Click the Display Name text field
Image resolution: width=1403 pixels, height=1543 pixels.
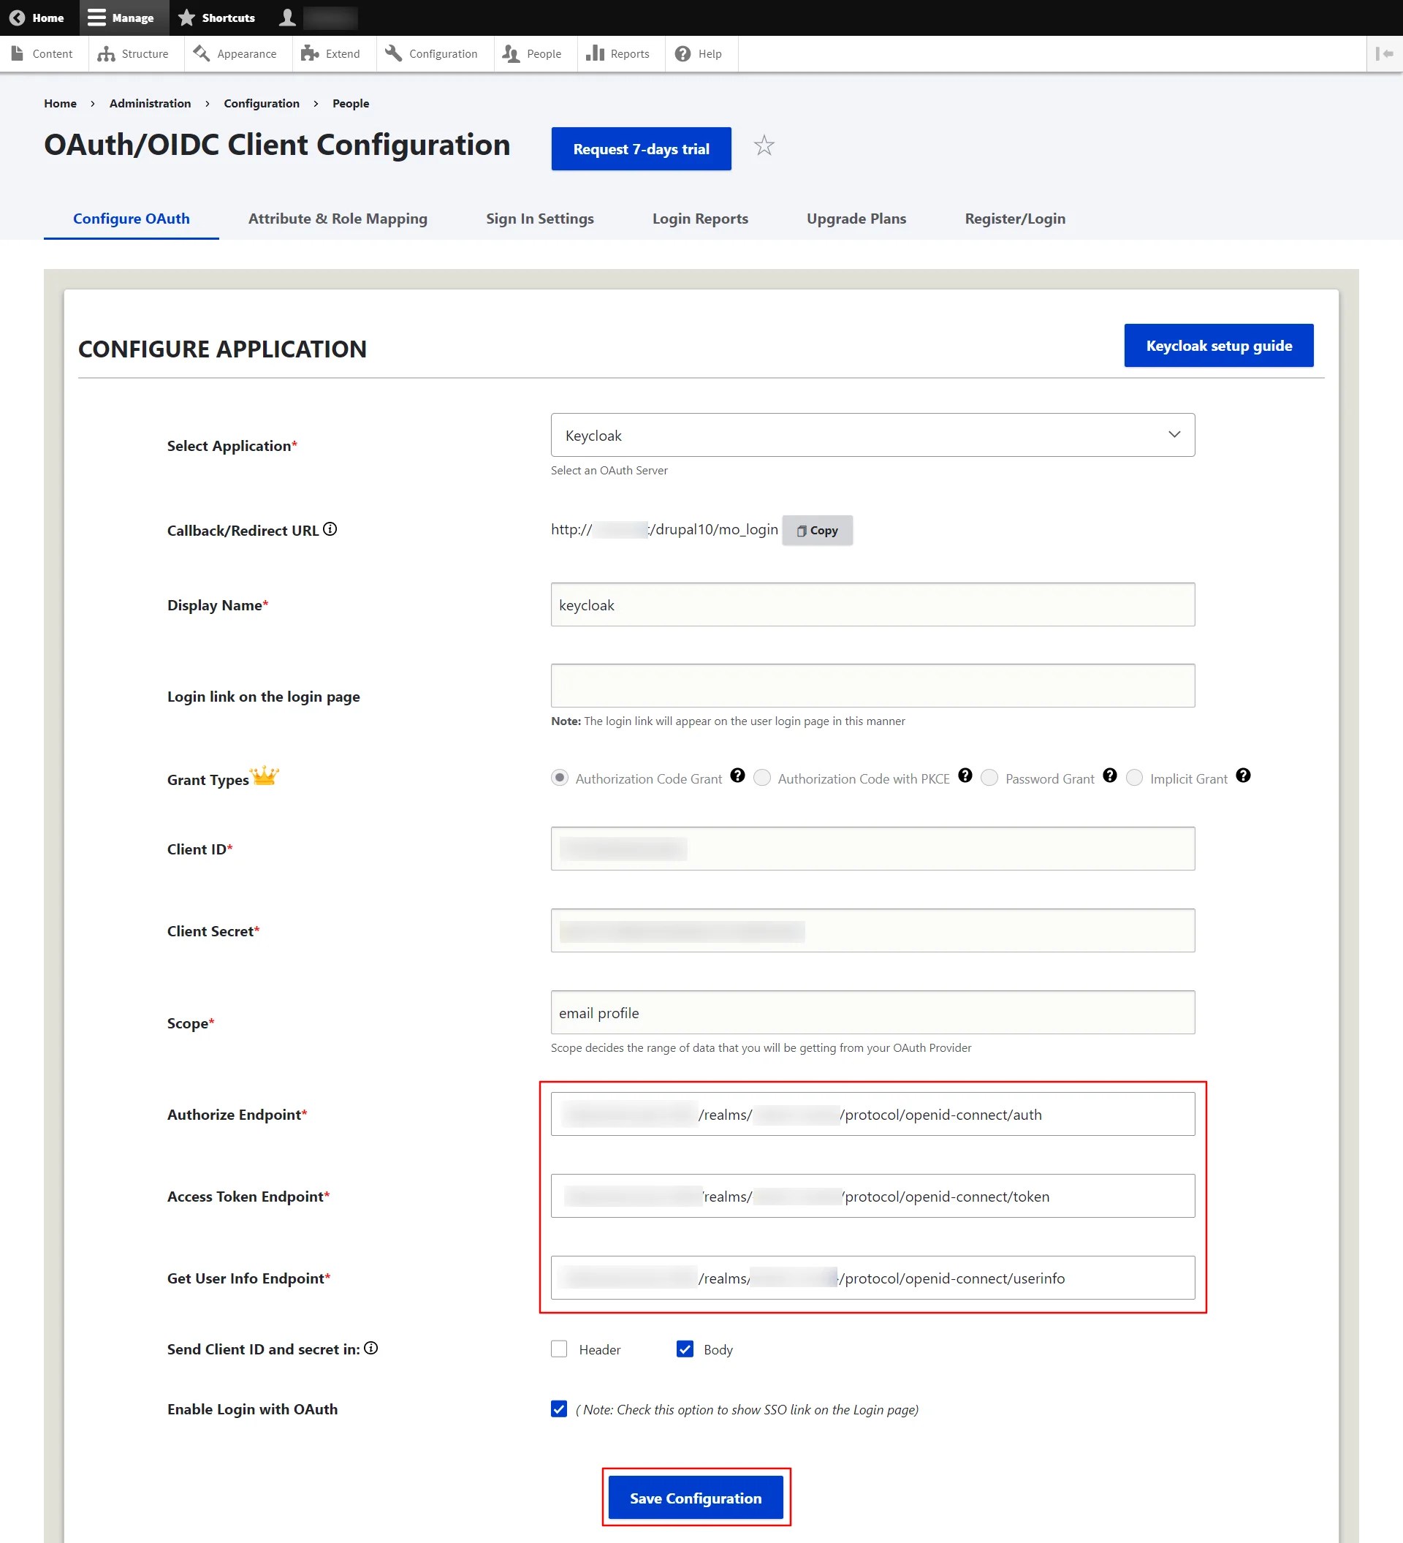pyautogui.click(x=872, y=604)
